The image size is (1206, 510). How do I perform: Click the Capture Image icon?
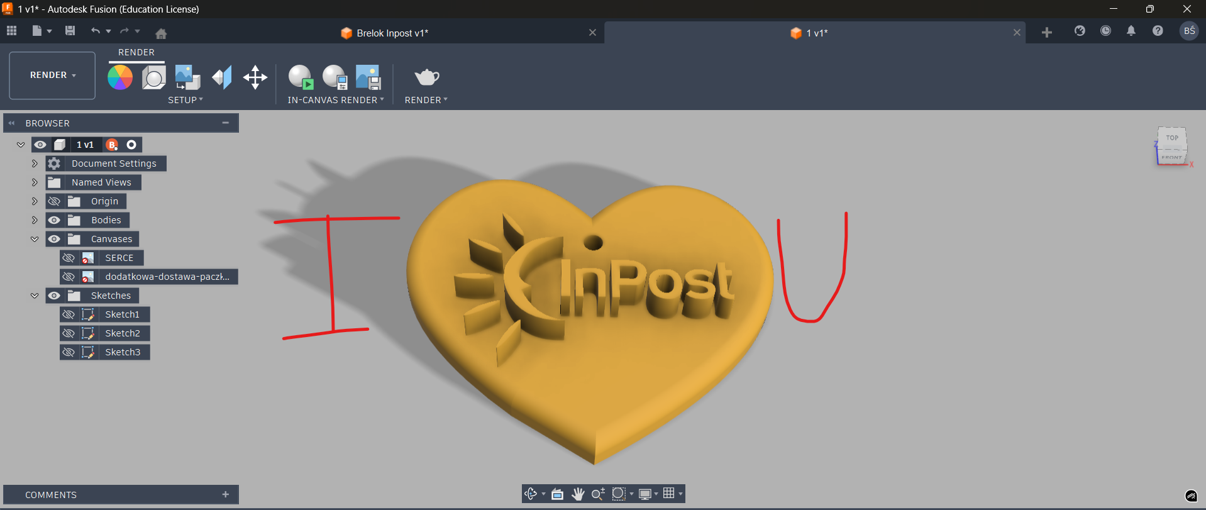(368, 77)
